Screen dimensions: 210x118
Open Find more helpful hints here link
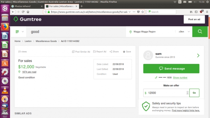(x=186, y=110)
